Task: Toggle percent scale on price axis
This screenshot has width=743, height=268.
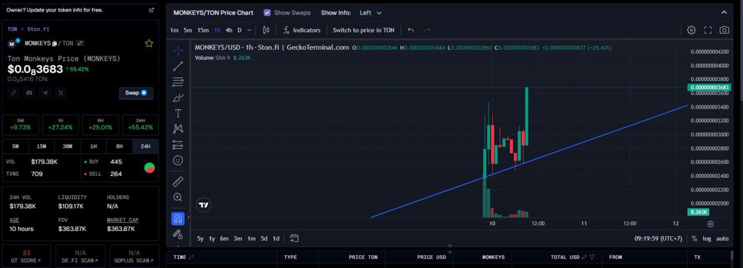Action: [694, 238]
